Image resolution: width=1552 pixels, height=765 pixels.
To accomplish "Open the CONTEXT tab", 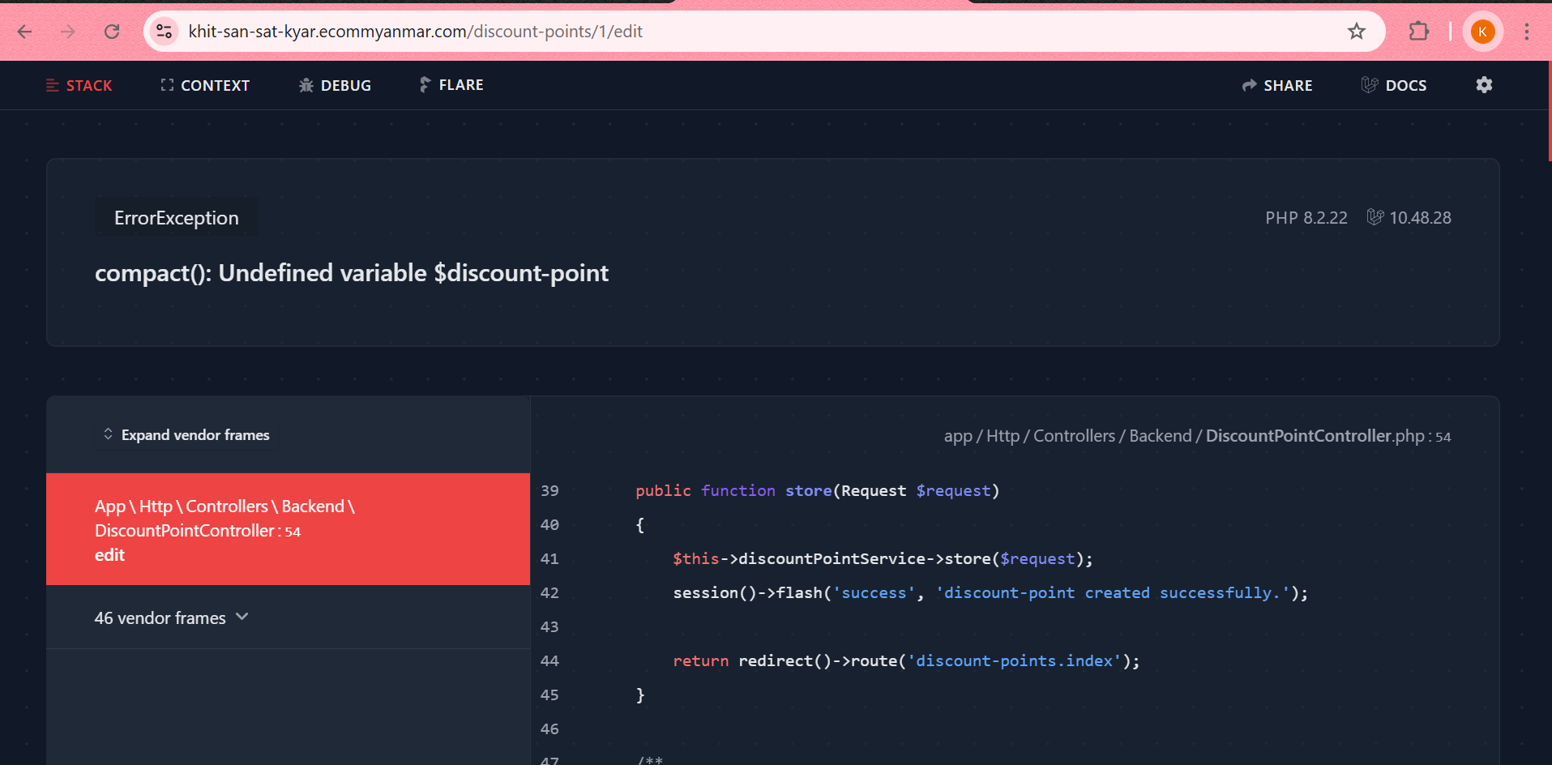I will pyautogui.click(x=205, y=85).
